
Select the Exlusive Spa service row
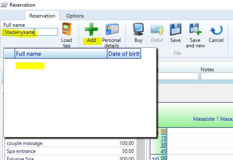click(71, 157)
